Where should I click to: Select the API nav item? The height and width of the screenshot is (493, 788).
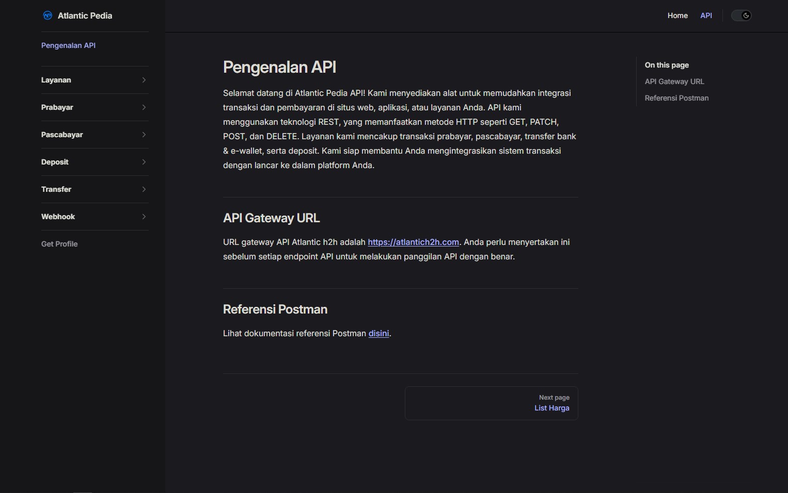click(x=706, y=15)
